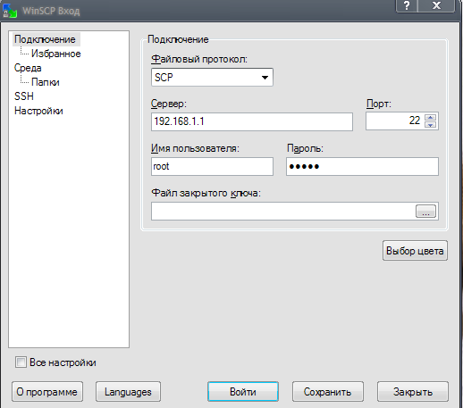Select Среда in the settings tree
This screenshot has height=408, width=463.
[28, 68]
